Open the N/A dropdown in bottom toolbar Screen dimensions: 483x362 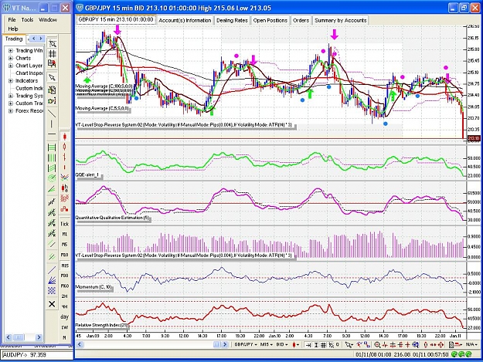[x=471, y=344]
